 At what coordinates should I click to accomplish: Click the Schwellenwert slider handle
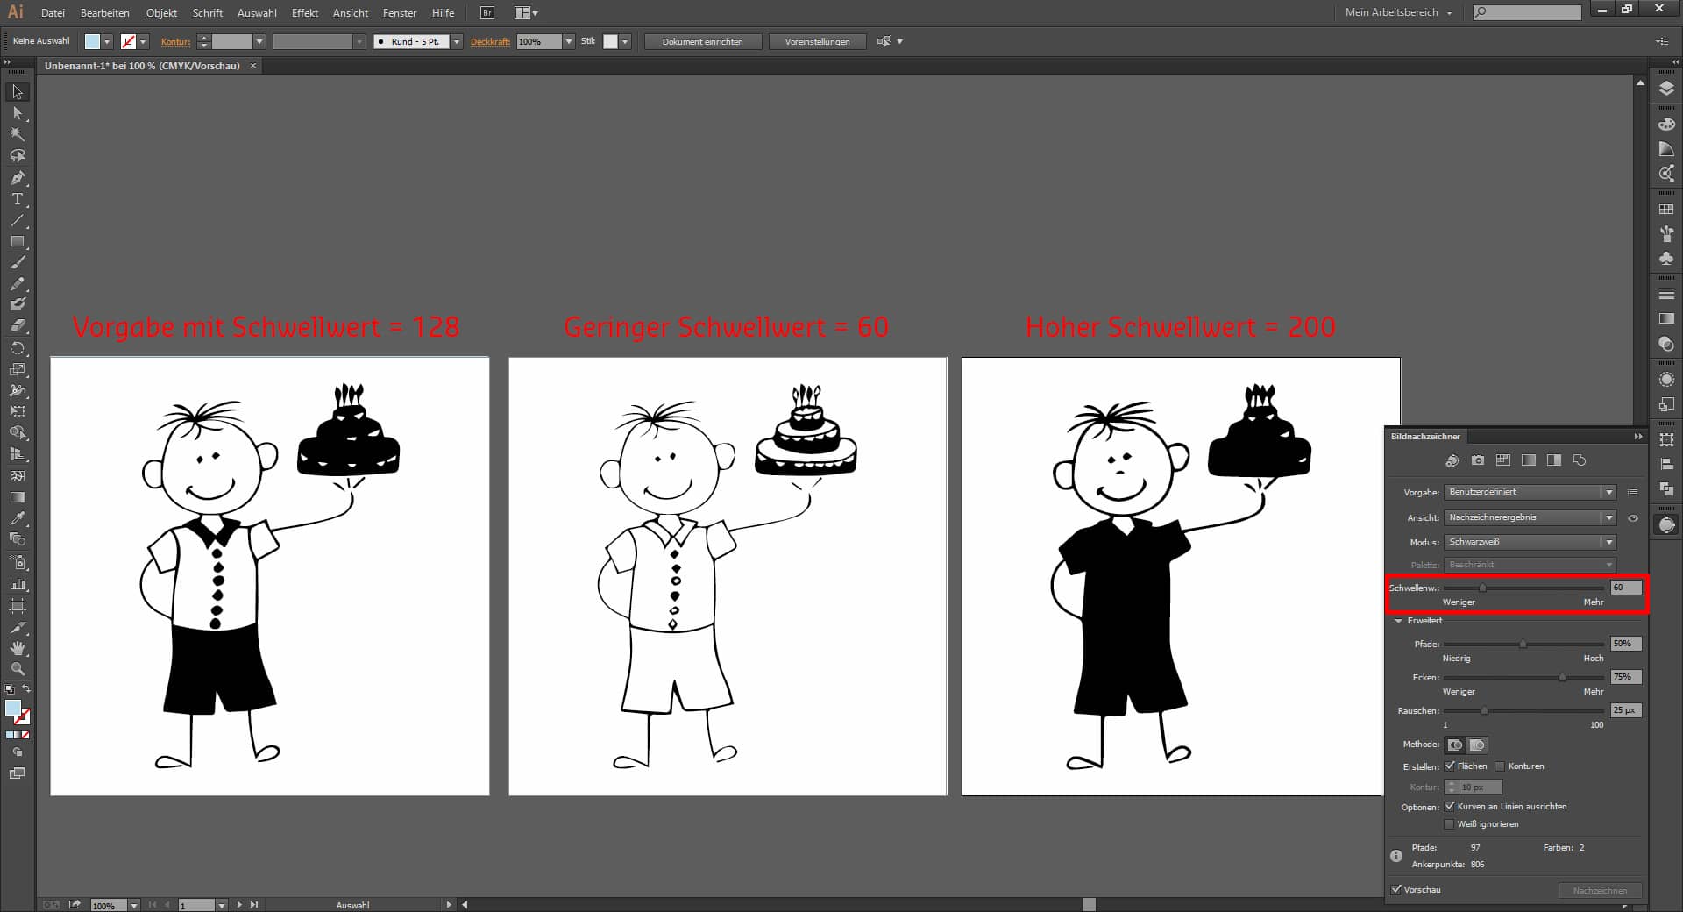pos(1482,588)
